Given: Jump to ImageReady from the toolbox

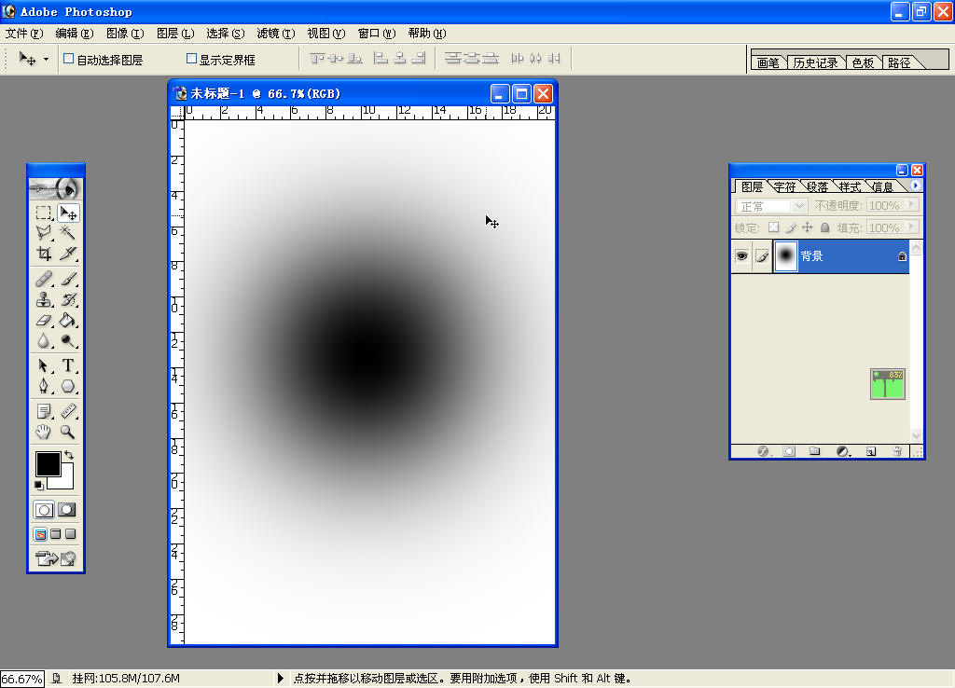Looking at the screenshot, I should [x=55, y=557].
